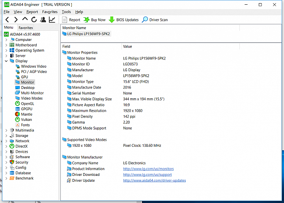Click the Field column header

click(91, 46)
